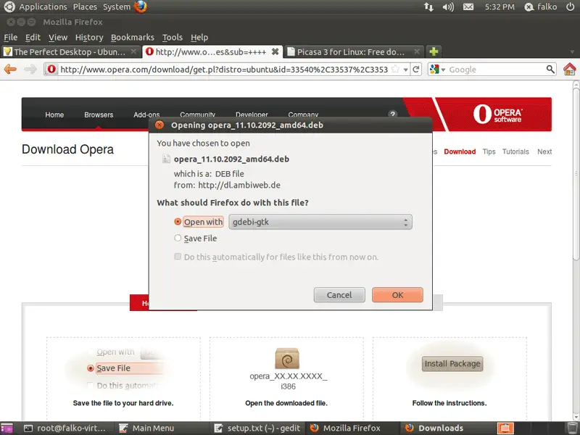Open the Bookmarks menu
The height and width of the screenshot is (435, 580).
[132, 37]
